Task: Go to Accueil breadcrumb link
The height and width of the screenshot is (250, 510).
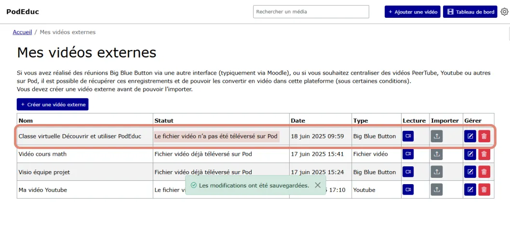Action: (23, 32)
